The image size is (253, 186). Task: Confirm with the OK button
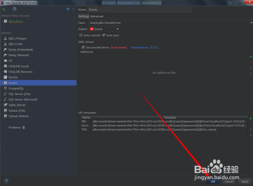coord(213,181)
